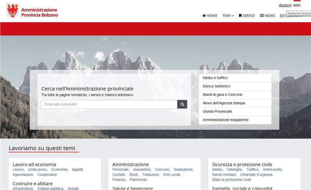This screenshot has height=190, width=311.
Task: Open the eJobLavoro topic link
Action: tap(37, 169)
